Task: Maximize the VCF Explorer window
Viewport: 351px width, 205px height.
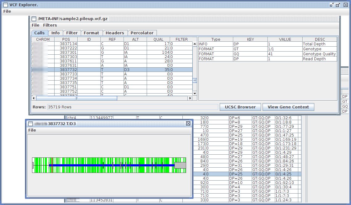Action: click(x=338, y=5)
